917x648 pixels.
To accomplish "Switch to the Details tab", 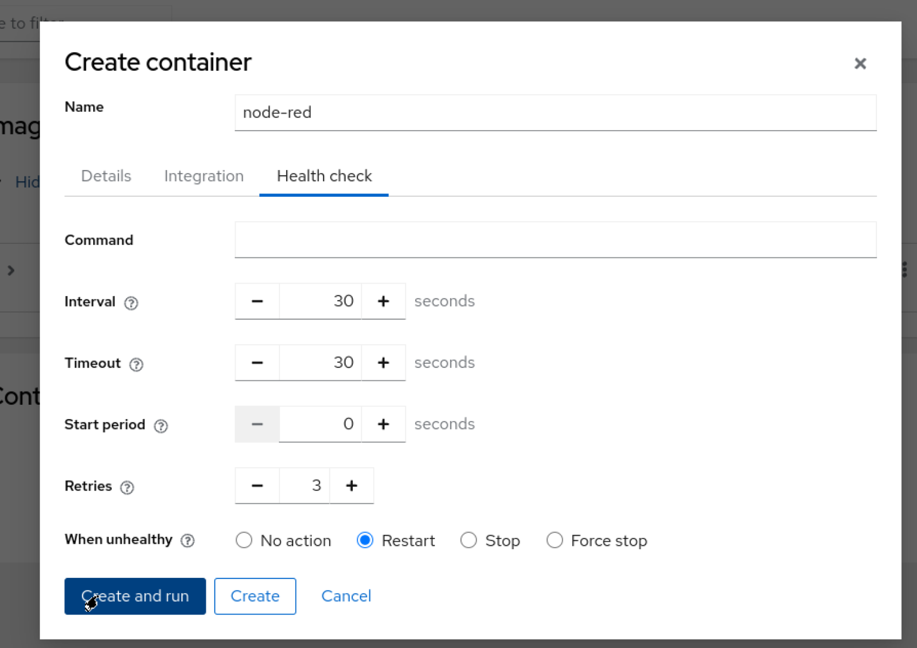I will click(x=106, y=176).
